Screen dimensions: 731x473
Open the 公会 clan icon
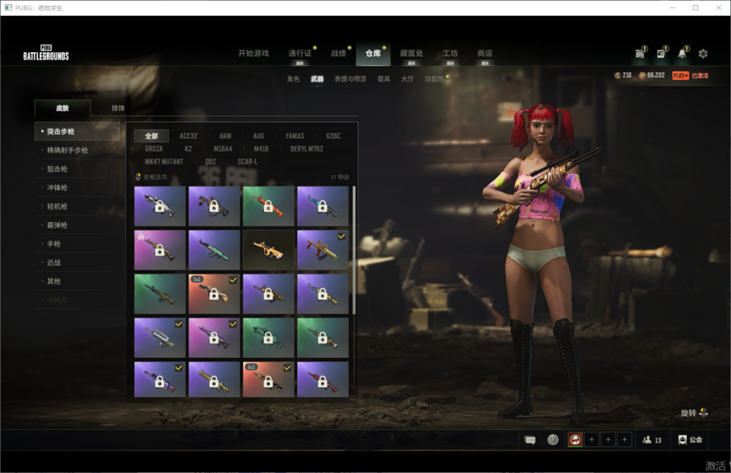click(682, 439)
